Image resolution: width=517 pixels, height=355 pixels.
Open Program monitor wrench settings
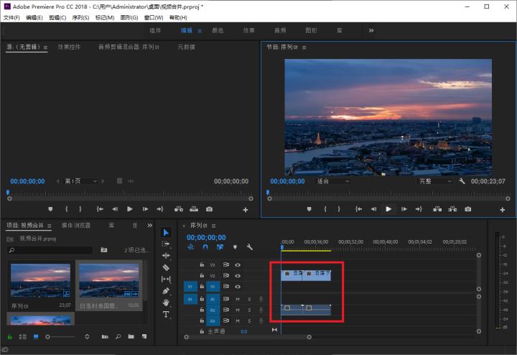[462, 181]
